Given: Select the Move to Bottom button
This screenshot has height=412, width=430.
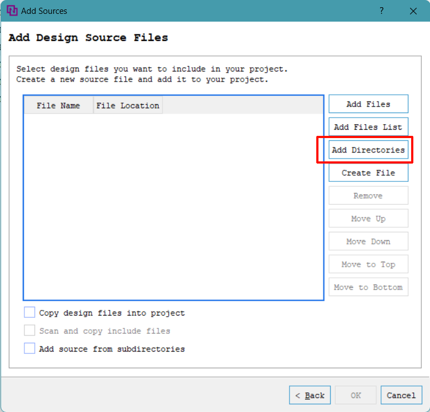Looking at the screenshot, I should click(368, 287).
